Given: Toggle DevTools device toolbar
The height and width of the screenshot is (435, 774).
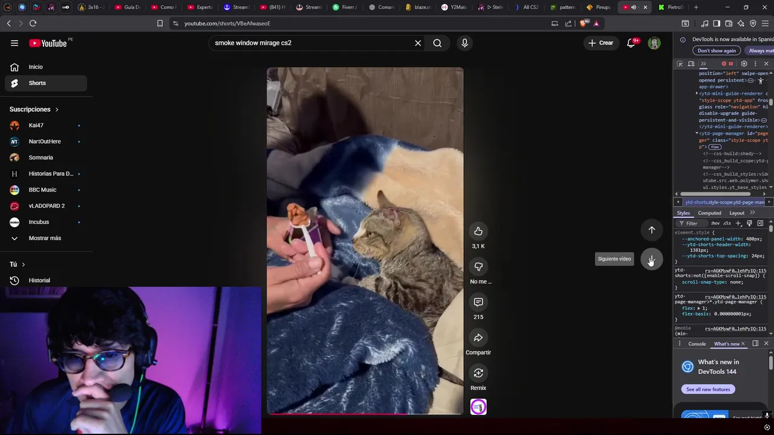Looking at the screenshot, I should tap(691, 63).
